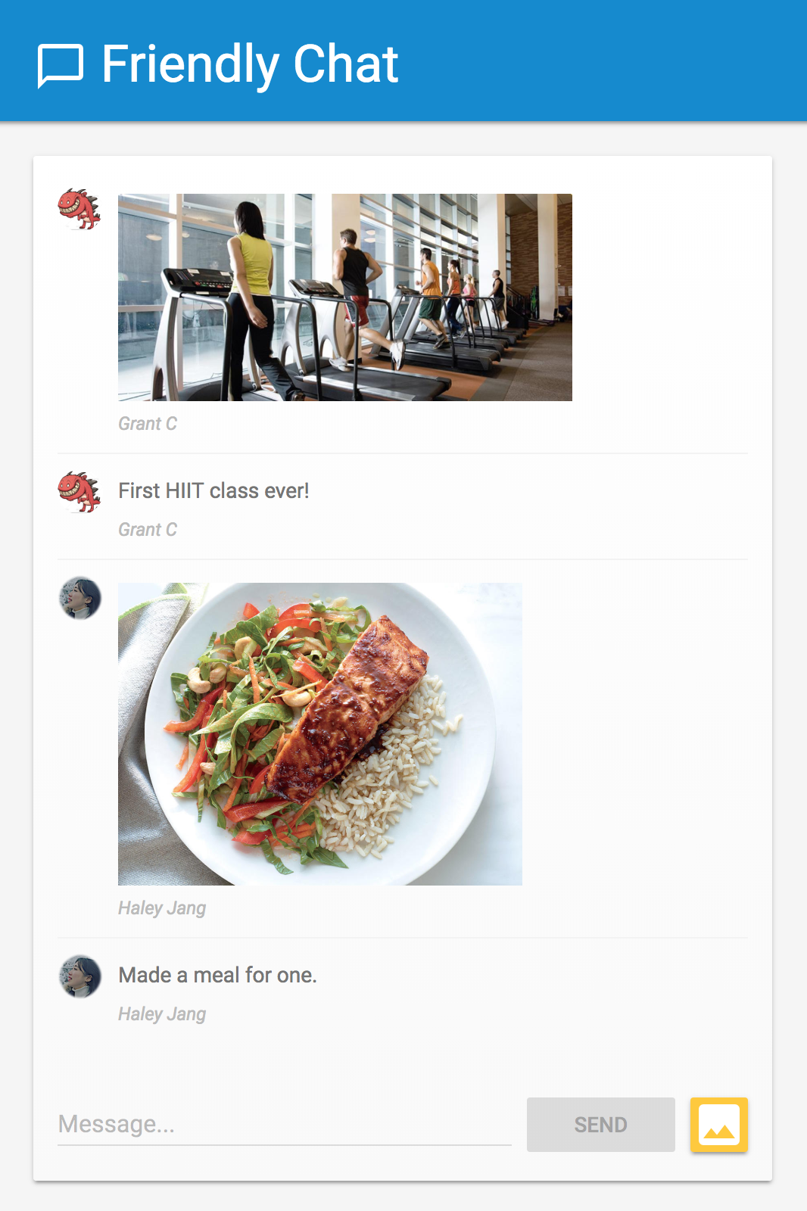Click Haley Jang name under meal message
Viewport: 807px width, 1211px height.
tap(162, 1014)
